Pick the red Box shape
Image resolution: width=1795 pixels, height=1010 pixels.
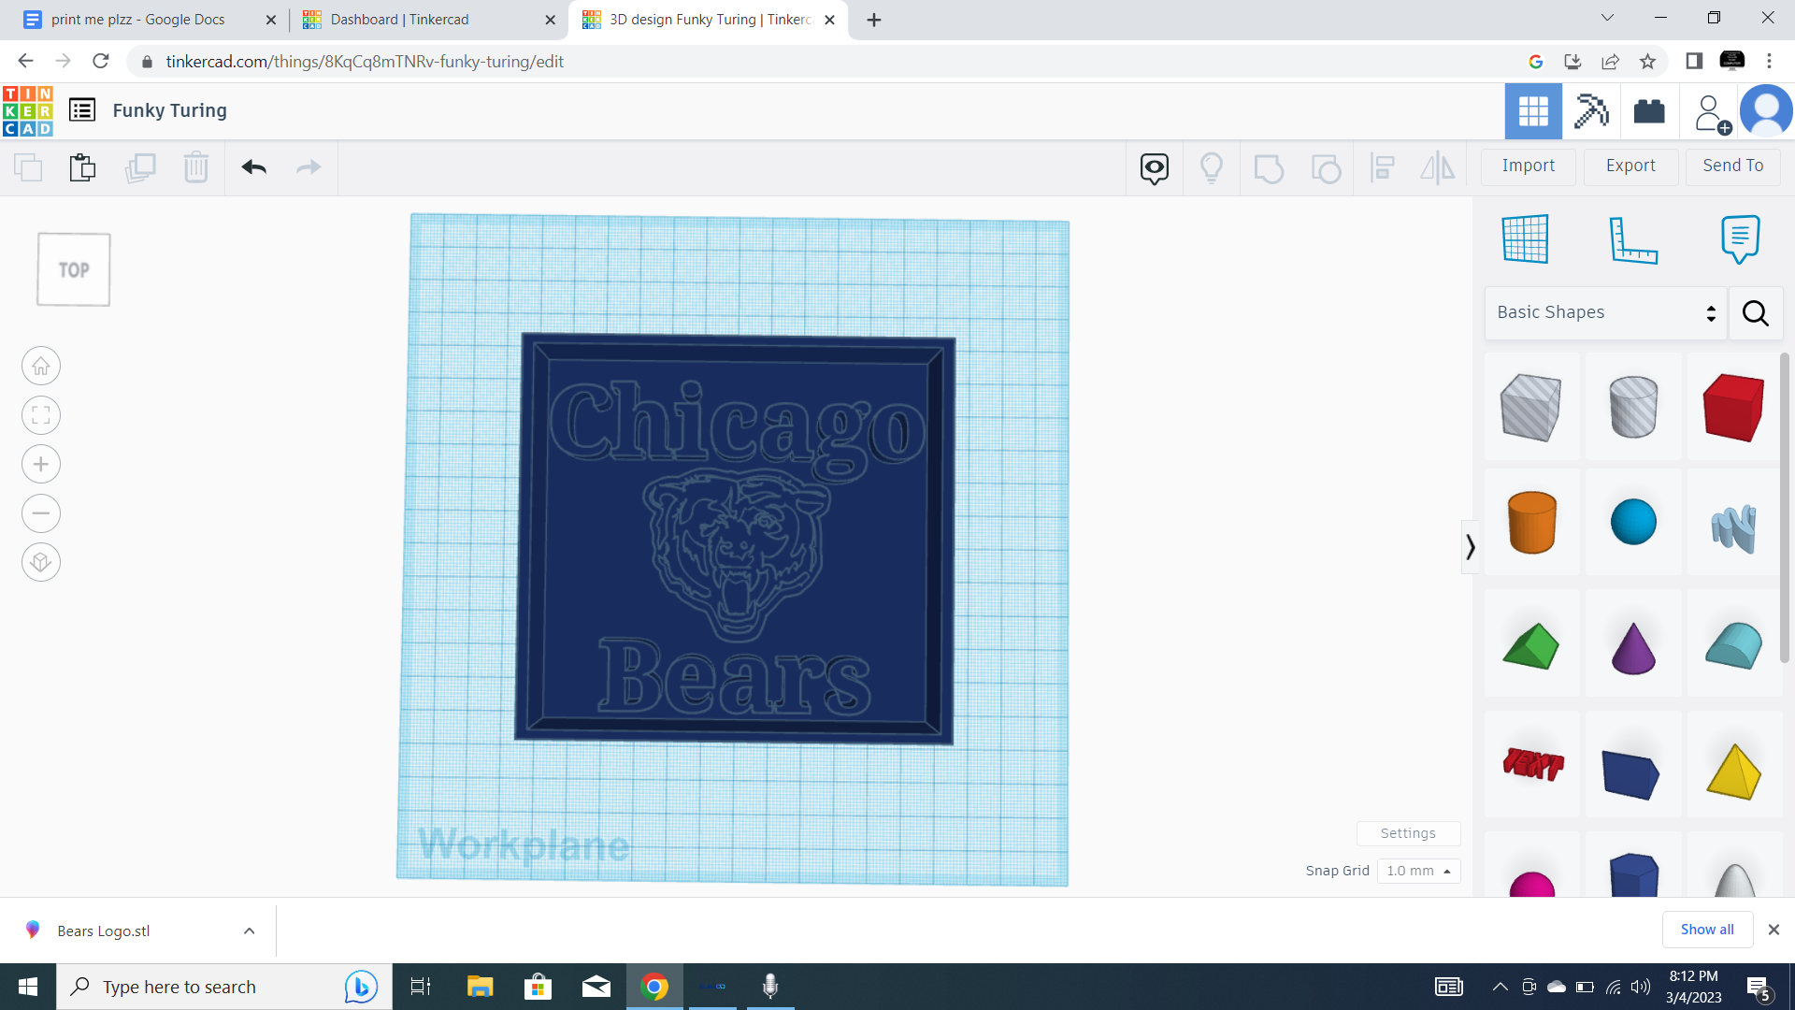pyautogui.click(x=1734, y=407)
